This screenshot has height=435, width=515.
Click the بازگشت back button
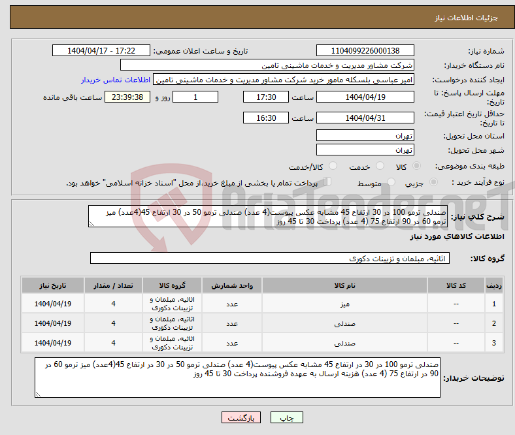(241, 417)
